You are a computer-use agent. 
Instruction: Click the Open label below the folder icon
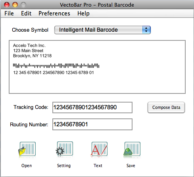coord(27,166)
